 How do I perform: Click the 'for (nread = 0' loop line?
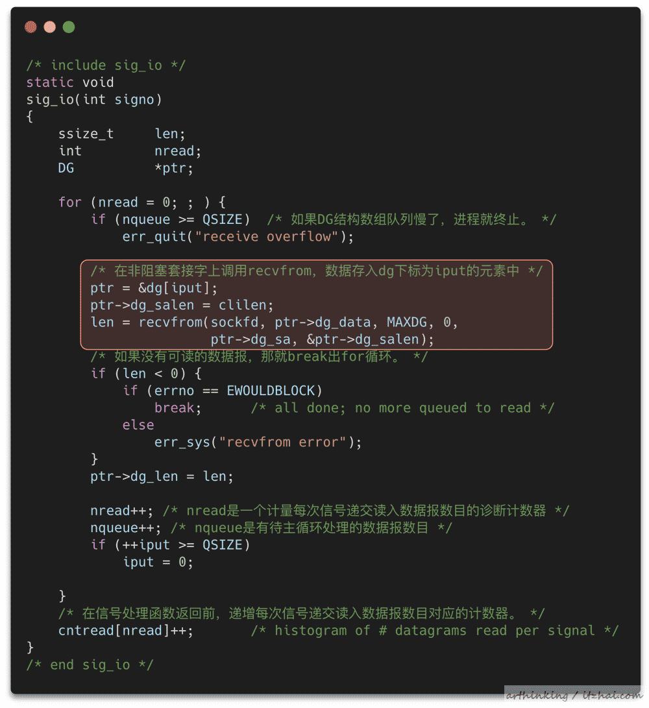[142, 202]
